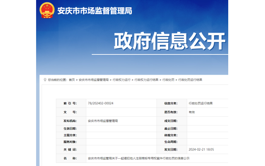
Task: Click the national emblem logo in header
Action: click(x=47, y=11)
